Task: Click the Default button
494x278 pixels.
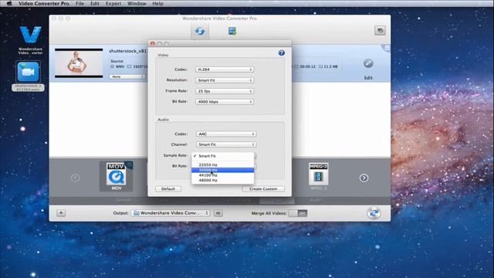Action: (168, 188)
